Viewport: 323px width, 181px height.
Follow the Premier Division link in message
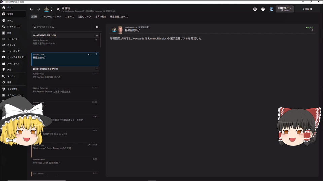[157, 38]
